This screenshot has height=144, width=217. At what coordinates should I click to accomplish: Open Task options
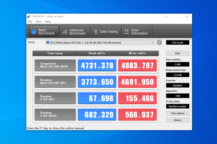(178, 113)
